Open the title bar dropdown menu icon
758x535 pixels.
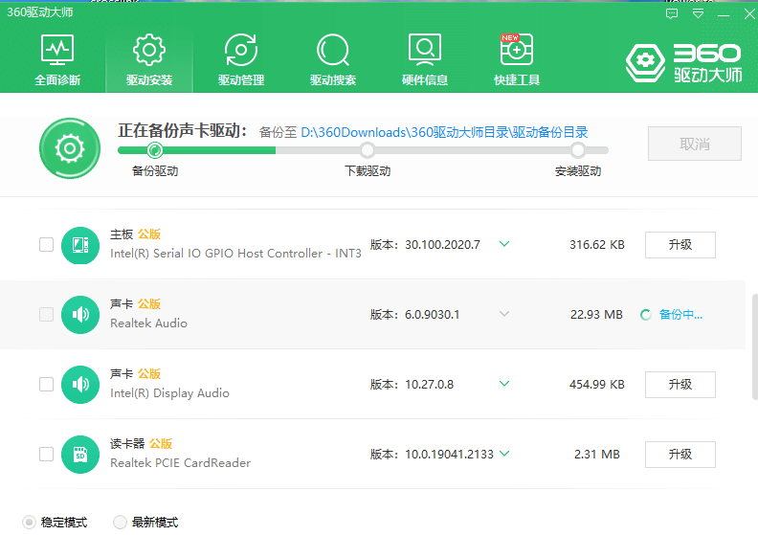click(x=698, y=14)
